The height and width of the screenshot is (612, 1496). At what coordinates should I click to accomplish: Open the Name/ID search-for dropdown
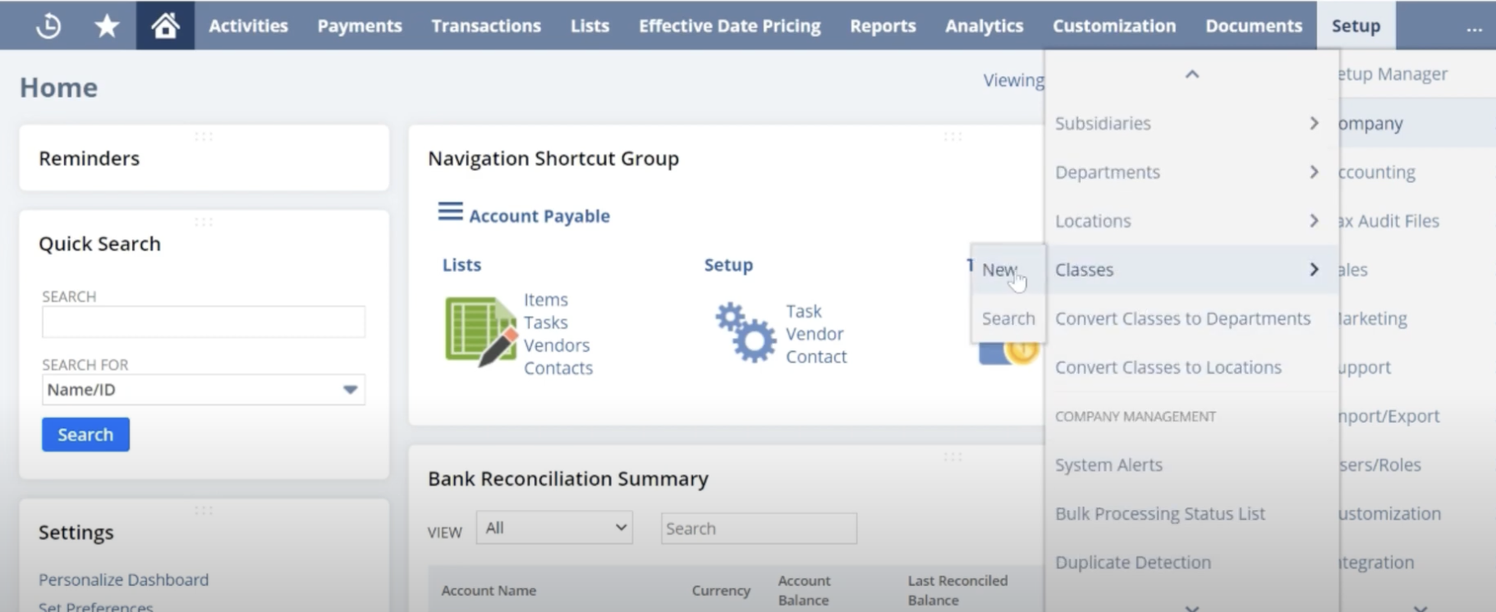(x=202, y=390)
